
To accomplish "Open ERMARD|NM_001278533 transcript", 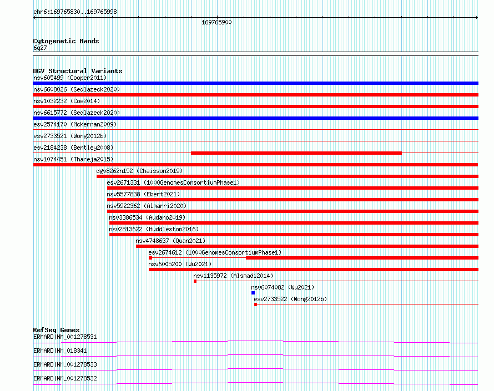I will click(x=65, y=364).
